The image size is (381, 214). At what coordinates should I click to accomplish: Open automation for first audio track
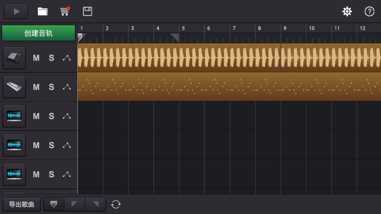[x=67, y=116]
